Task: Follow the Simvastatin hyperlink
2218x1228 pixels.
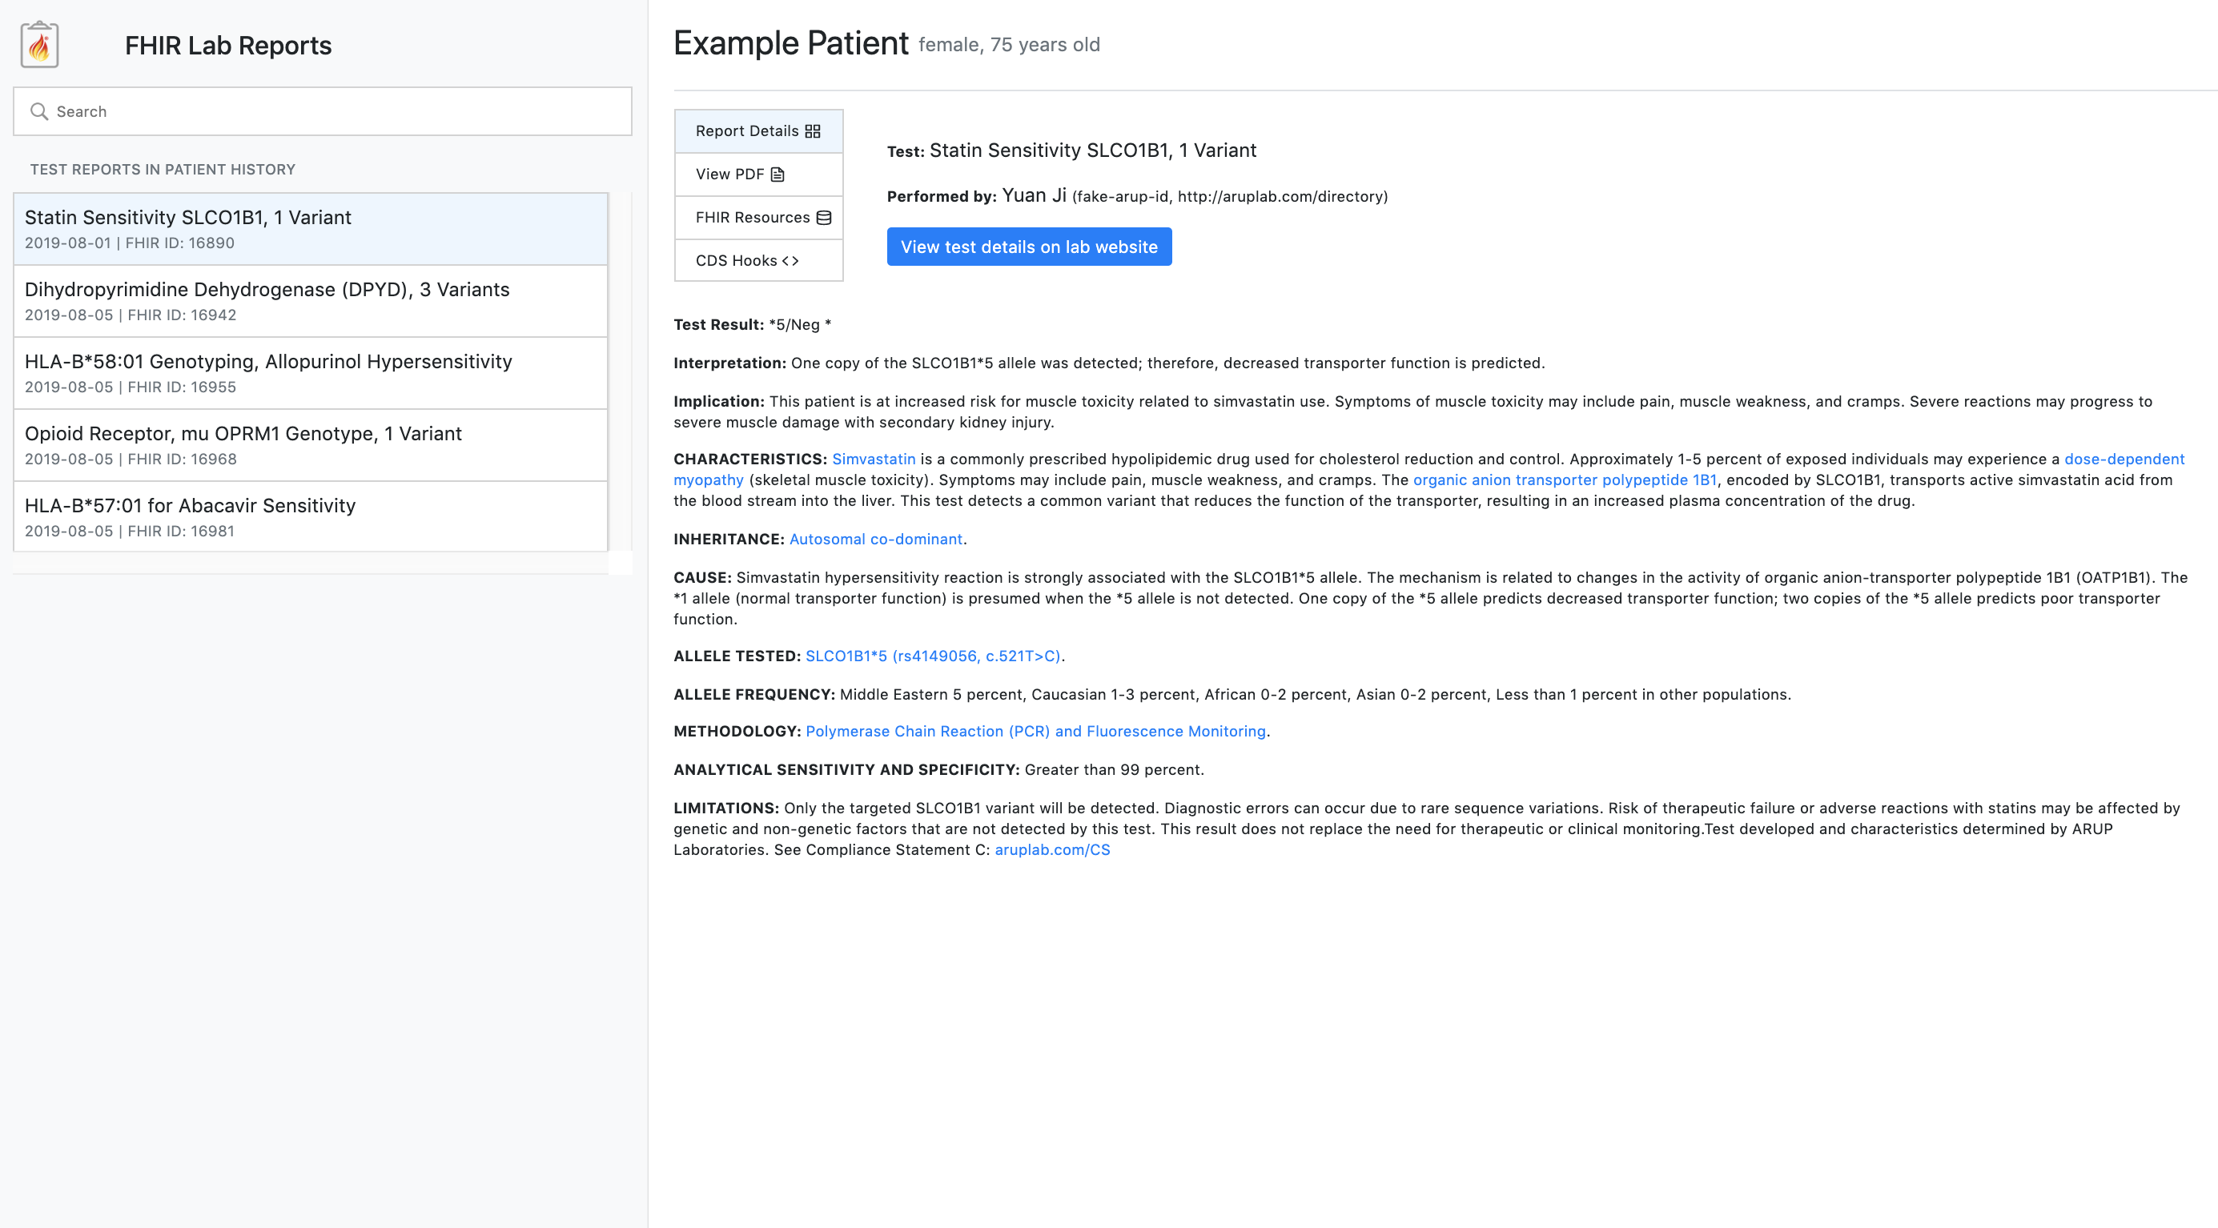Action: tap(873, 459)
